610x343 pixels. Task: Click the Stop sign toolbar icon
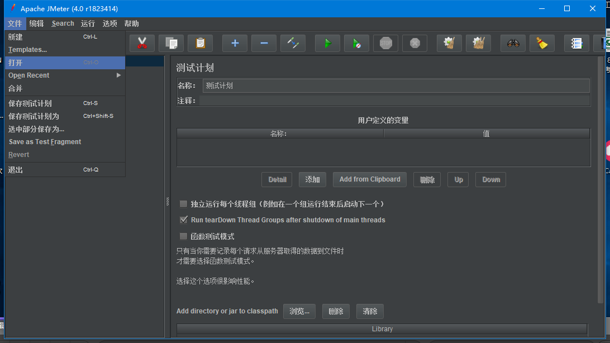[385, 43]
